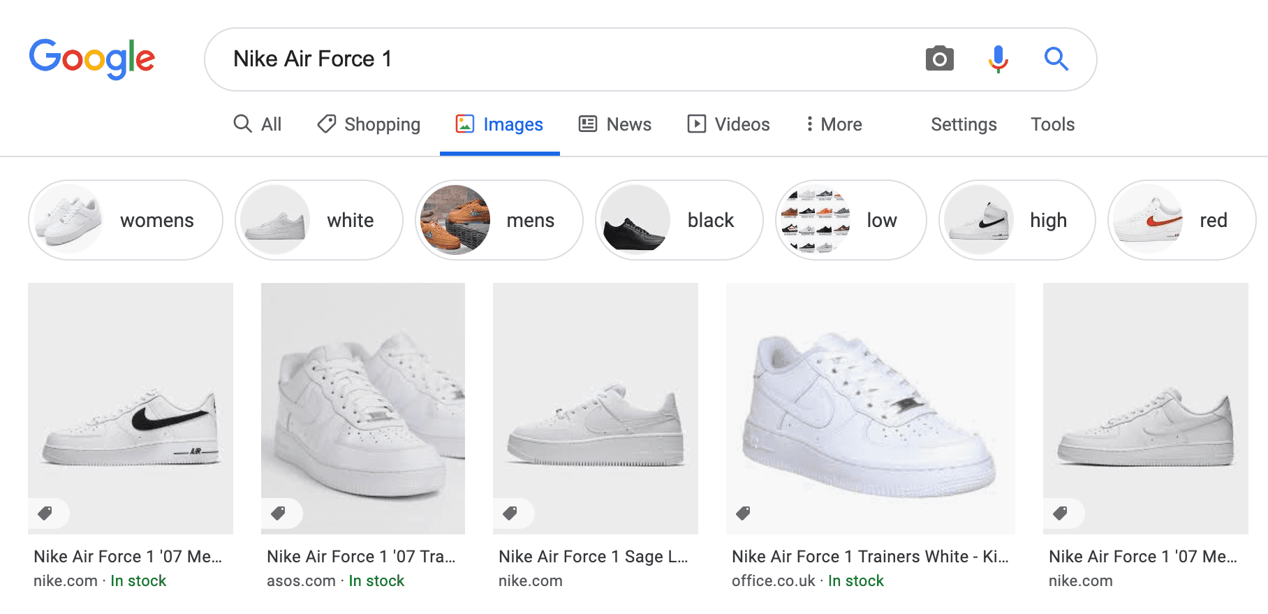The height and width of the screenshot is (614, 1268).
Task: Click product tag icon on last nike image
Action: click(1061, 513)
